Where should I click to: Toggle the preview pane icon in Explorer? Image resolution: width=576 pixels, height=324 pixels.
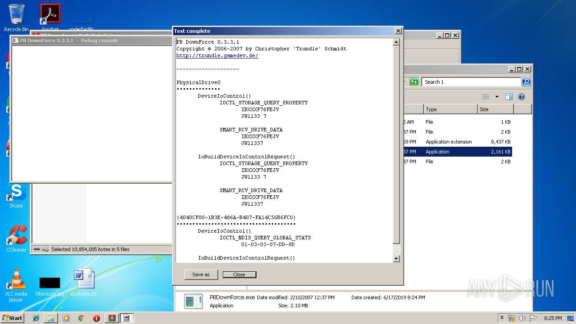tap(509, 97)
